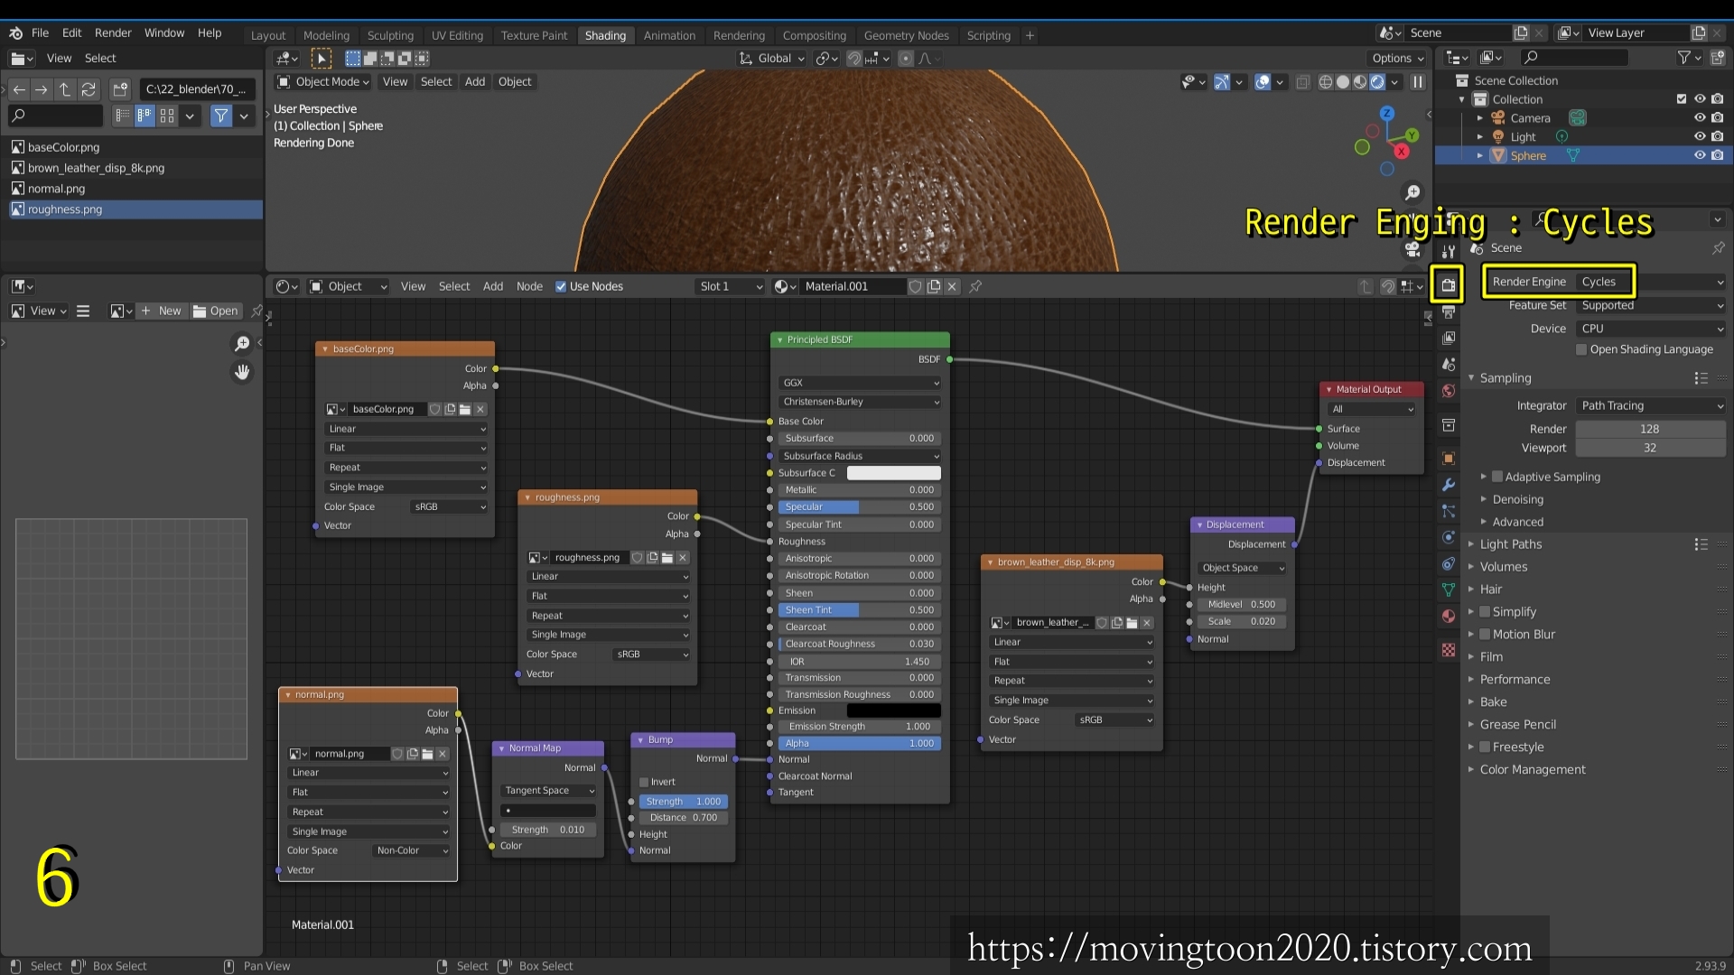Go to parent directory in file browser
The height and width of the screenshot is (975, 1734).
[x=65, y=89]
